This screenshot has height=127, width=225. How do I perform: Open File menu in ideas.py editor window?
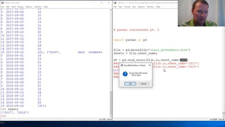point(115,7)
